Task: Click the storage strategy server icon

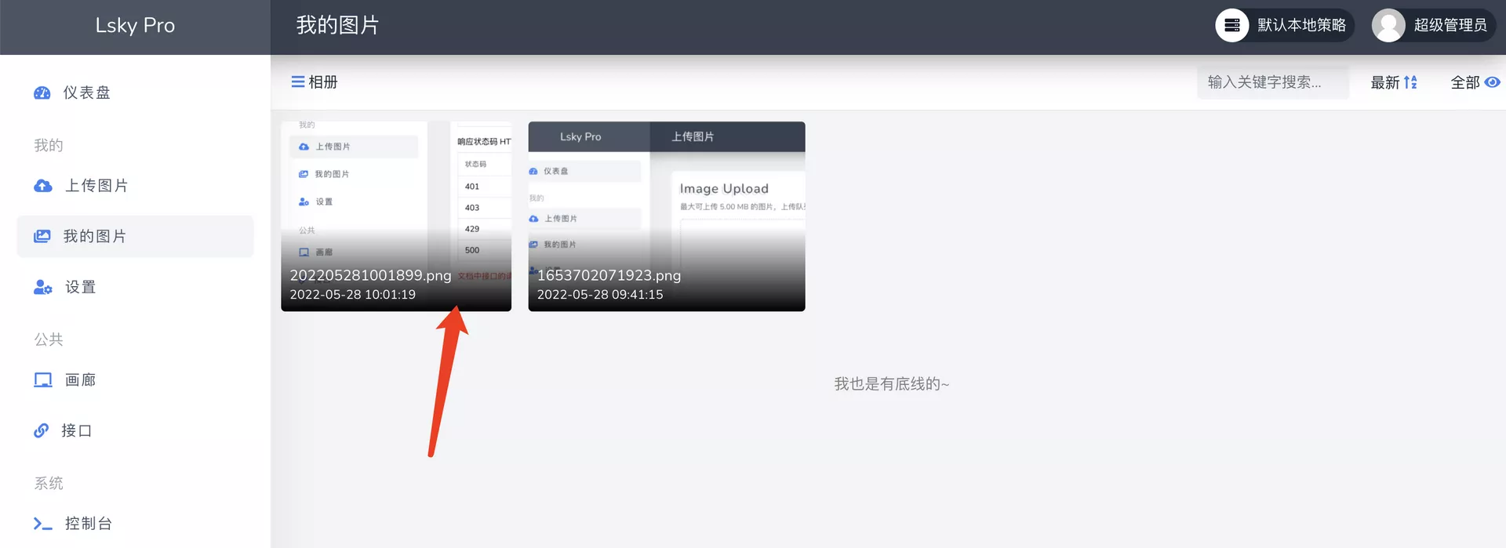Action: (1232, 26)
